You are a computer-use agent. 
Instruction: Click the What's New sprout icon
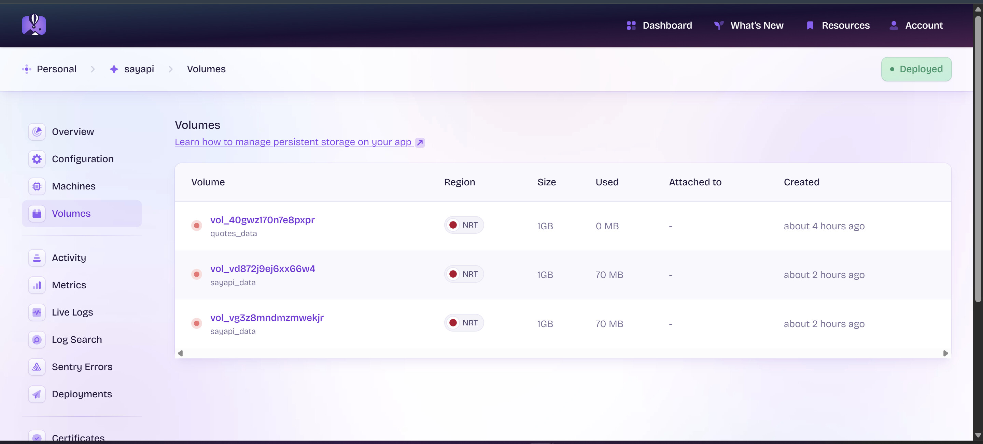718,26
